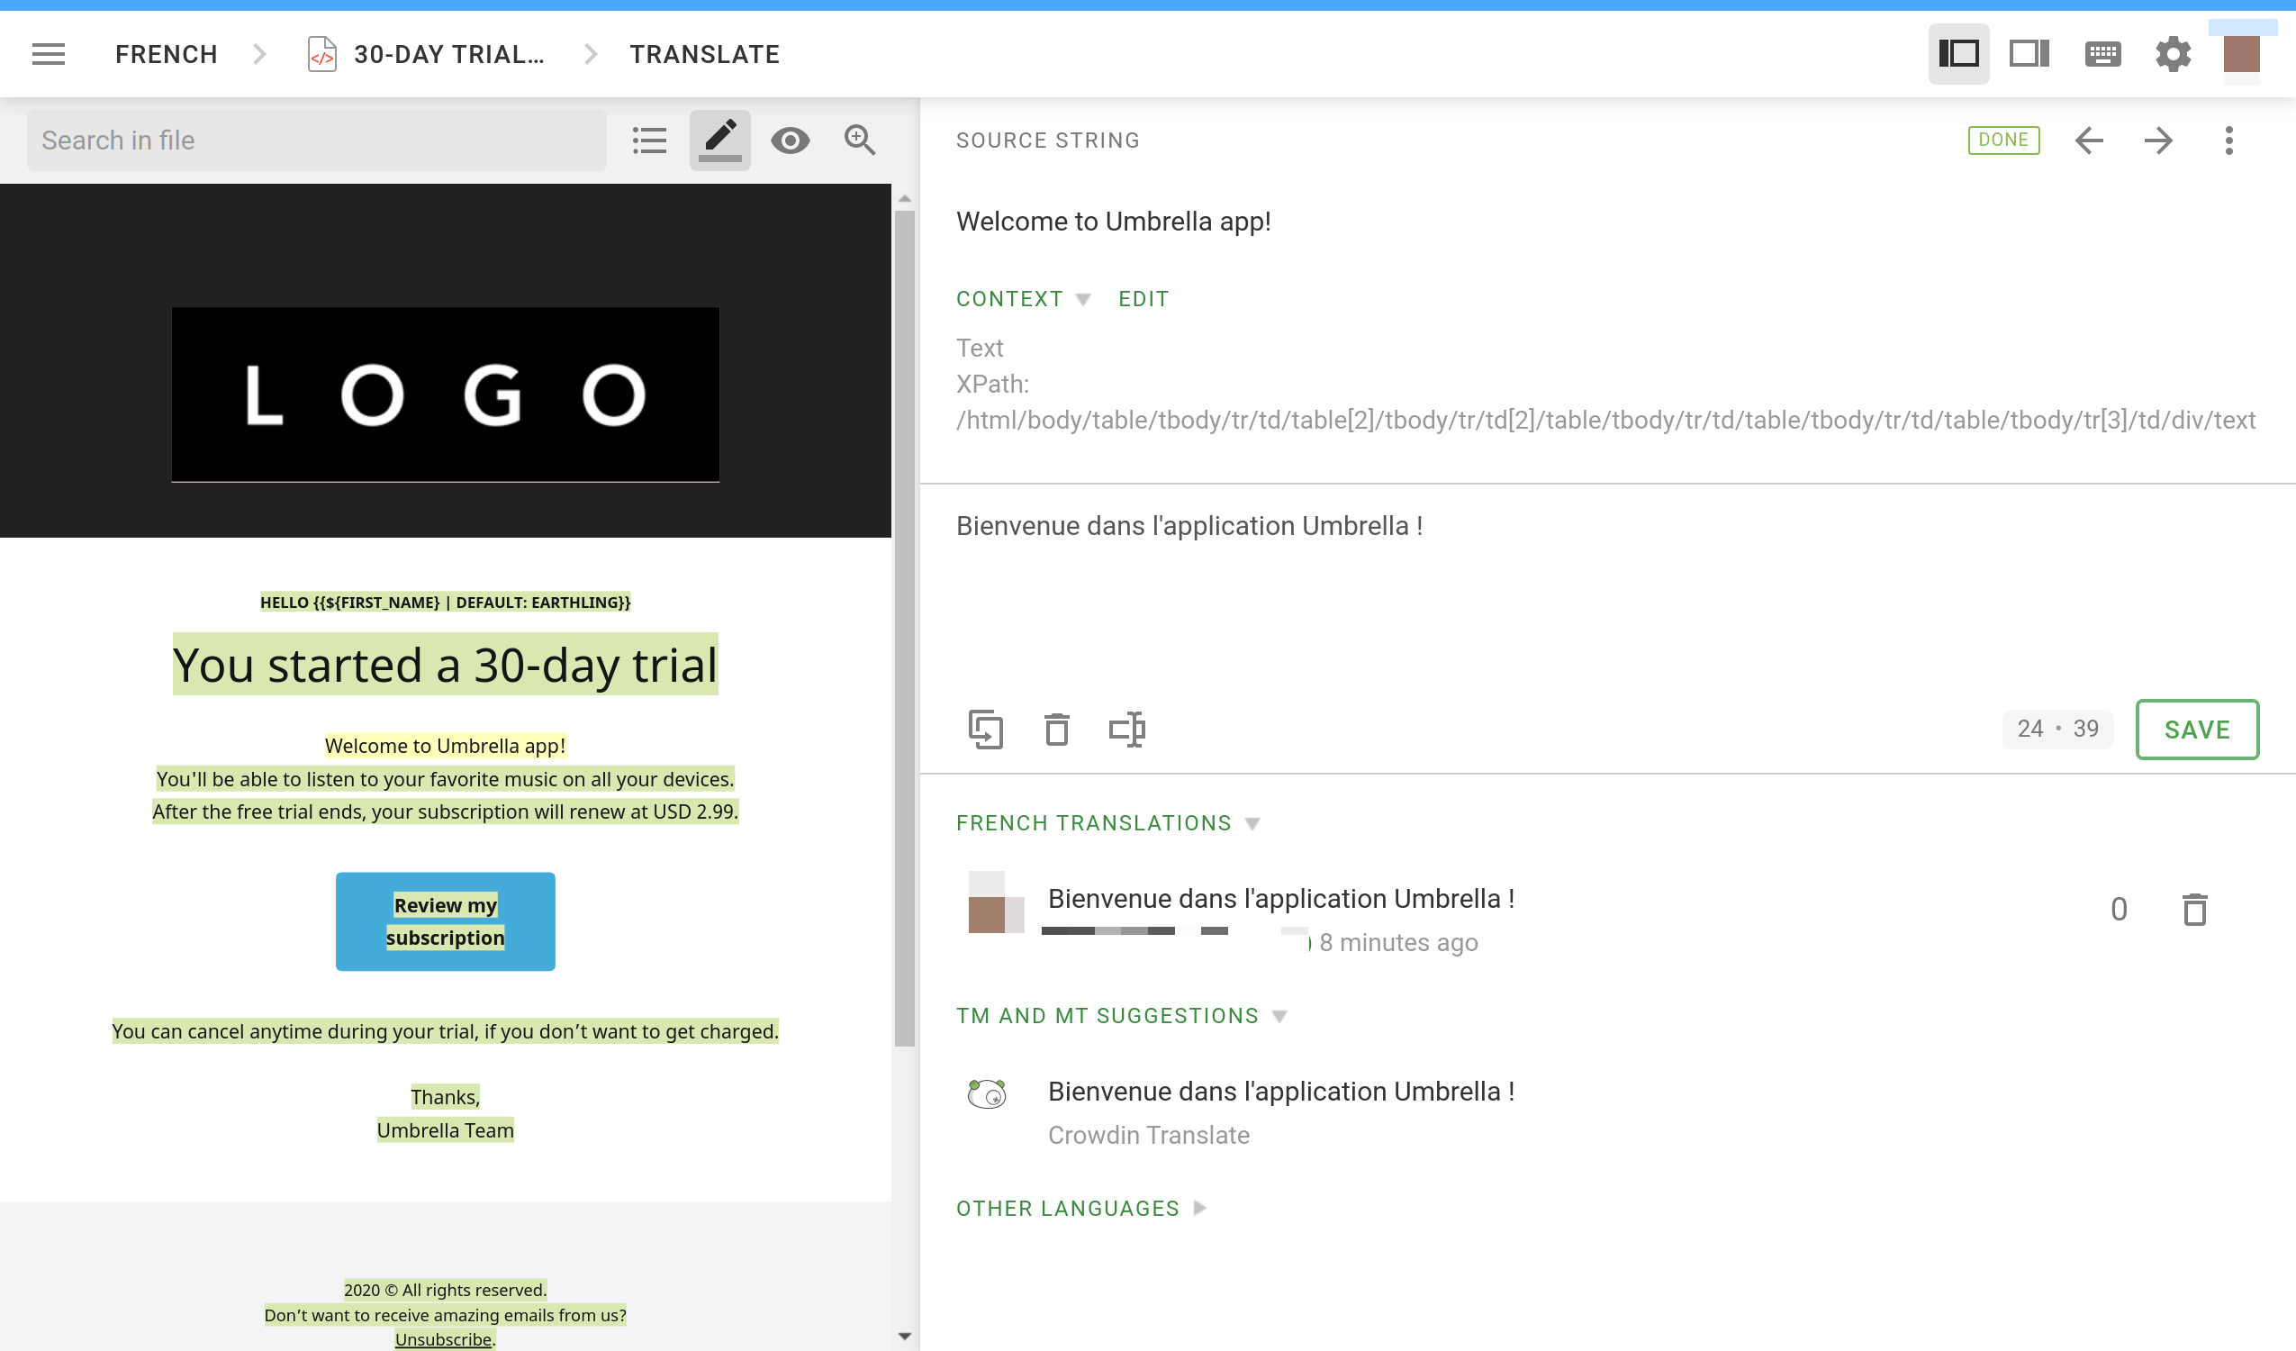
Task: Click the search/zoom icon in file panel
Action: (860, 140)
